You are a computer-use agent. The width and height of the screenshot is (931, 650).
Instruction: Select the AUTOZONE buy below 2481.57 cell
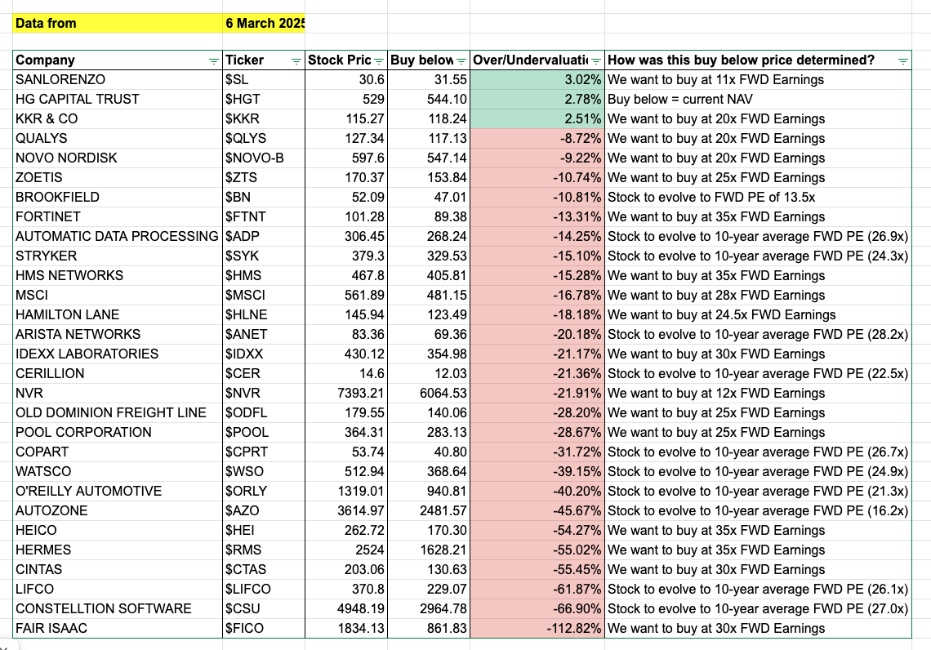point(430,510)
